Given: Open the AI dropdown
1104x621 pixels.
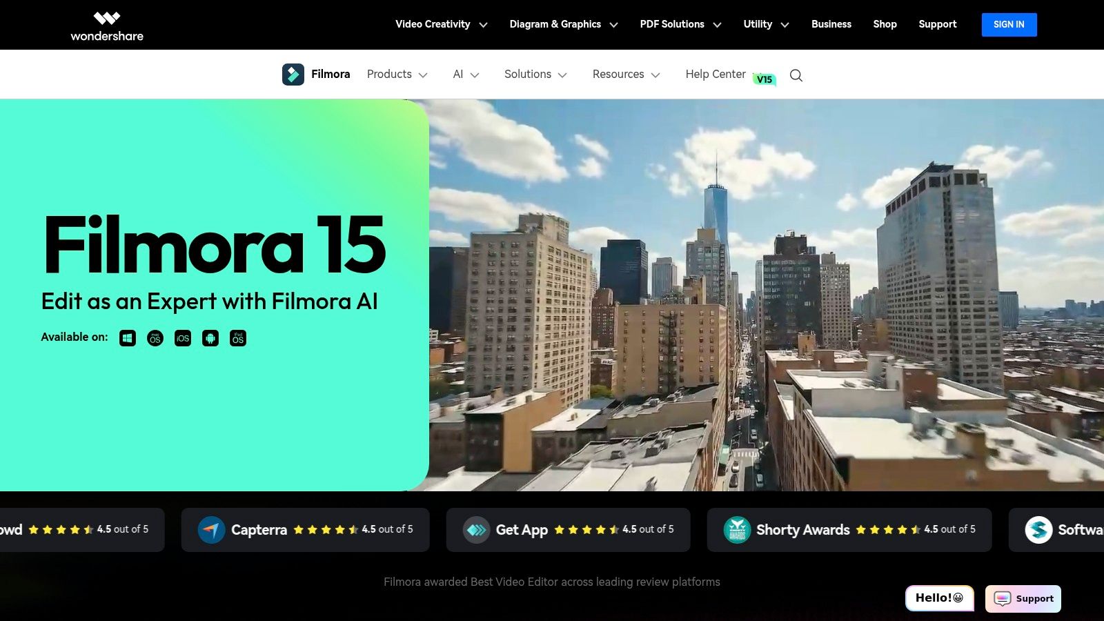Looking at the screenshot, I should tap(466, 75).
